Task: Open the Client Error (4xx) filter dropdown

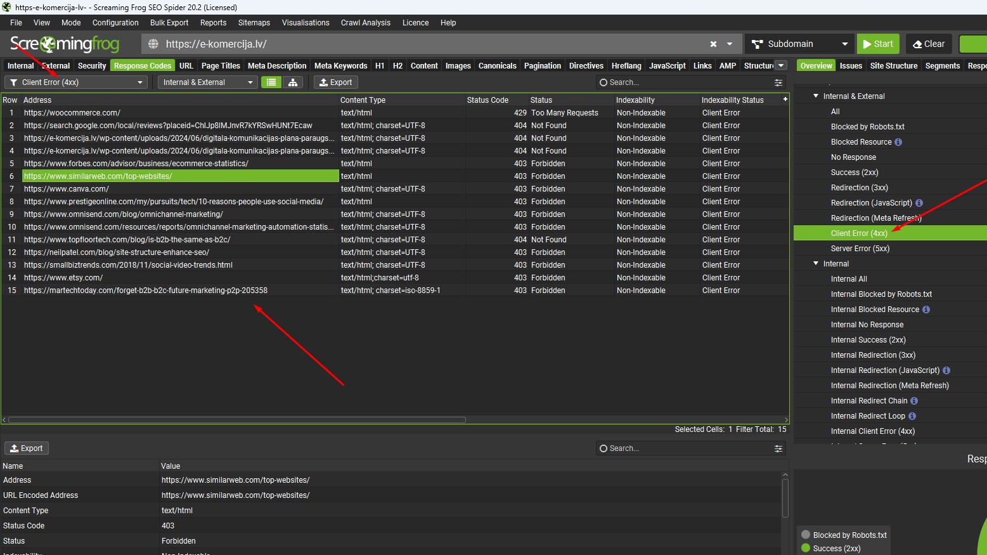Action: click(76, 82)
